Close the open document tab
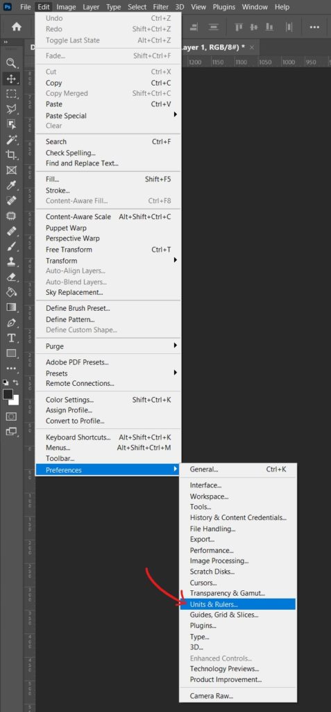This screenshot has width=331, height=712. tap(252, 47)
